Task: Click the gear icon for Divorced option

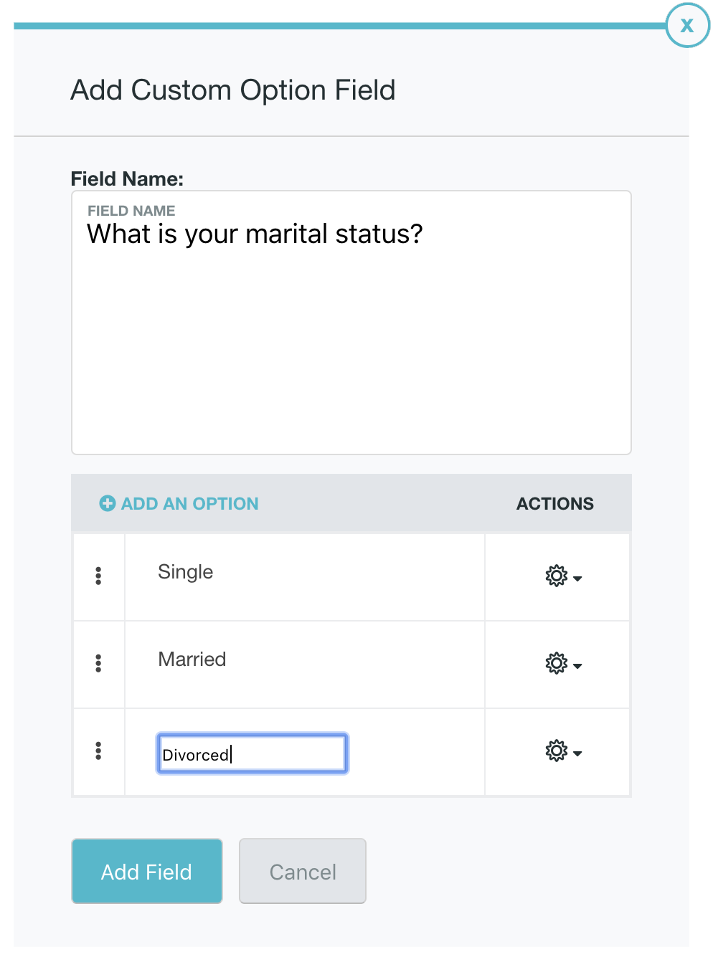Action: click(556, 751)
